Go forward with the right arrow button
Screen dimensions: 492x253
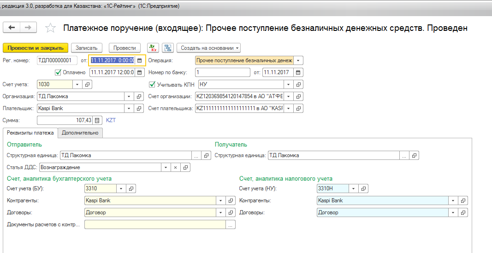28,28
